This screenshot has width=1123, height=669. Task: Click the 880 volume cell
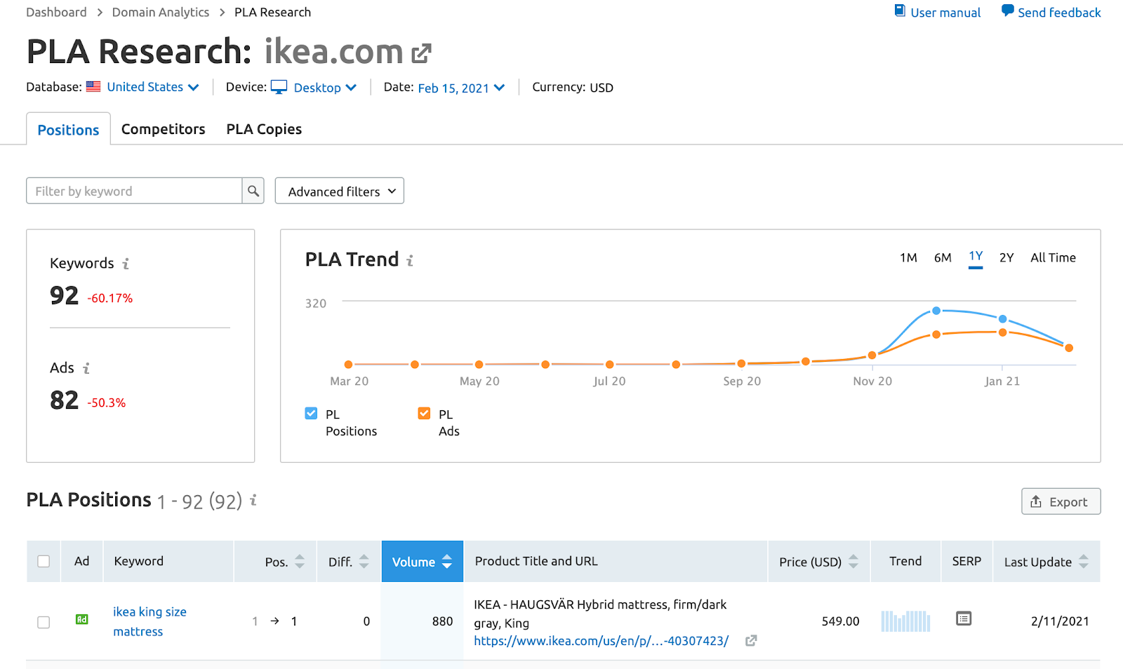[442, 621]
